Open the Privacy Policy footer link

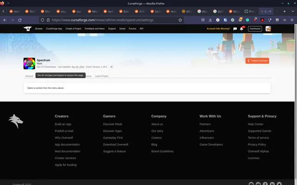click(257, 145)
